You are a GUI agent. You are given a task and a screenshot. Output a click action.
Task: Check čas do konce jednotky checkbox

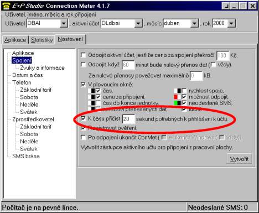[98, 103]
